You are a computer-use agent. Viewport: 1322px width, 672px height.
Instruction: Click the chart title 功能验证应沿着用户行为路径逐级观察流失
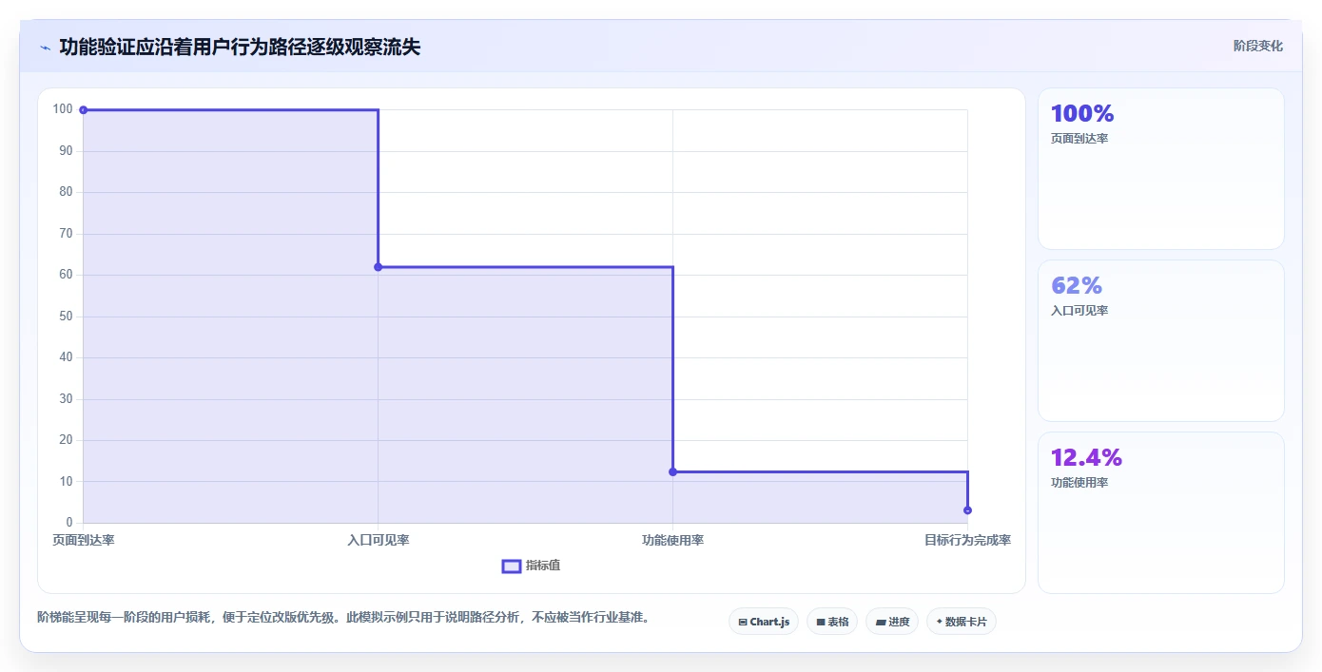[x=240, y=47]
